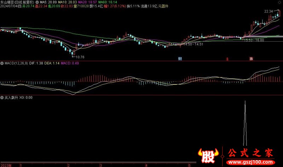This screenshot has height=167, width=283.
Task: Click the high price 高22.34 in header
Action: point(41,6)
